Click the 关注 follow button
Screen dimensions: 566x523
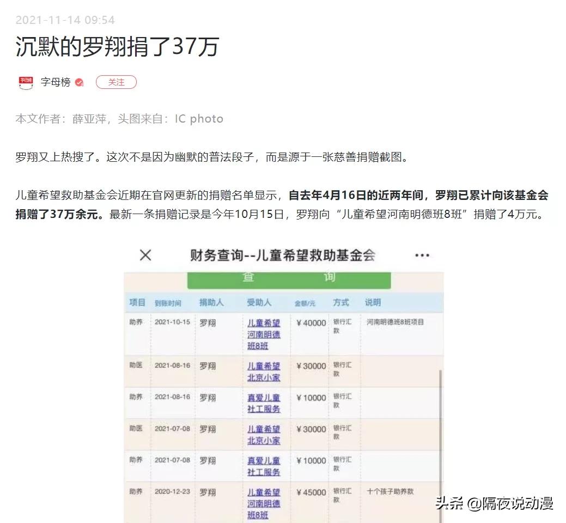(x=116, y=81)
